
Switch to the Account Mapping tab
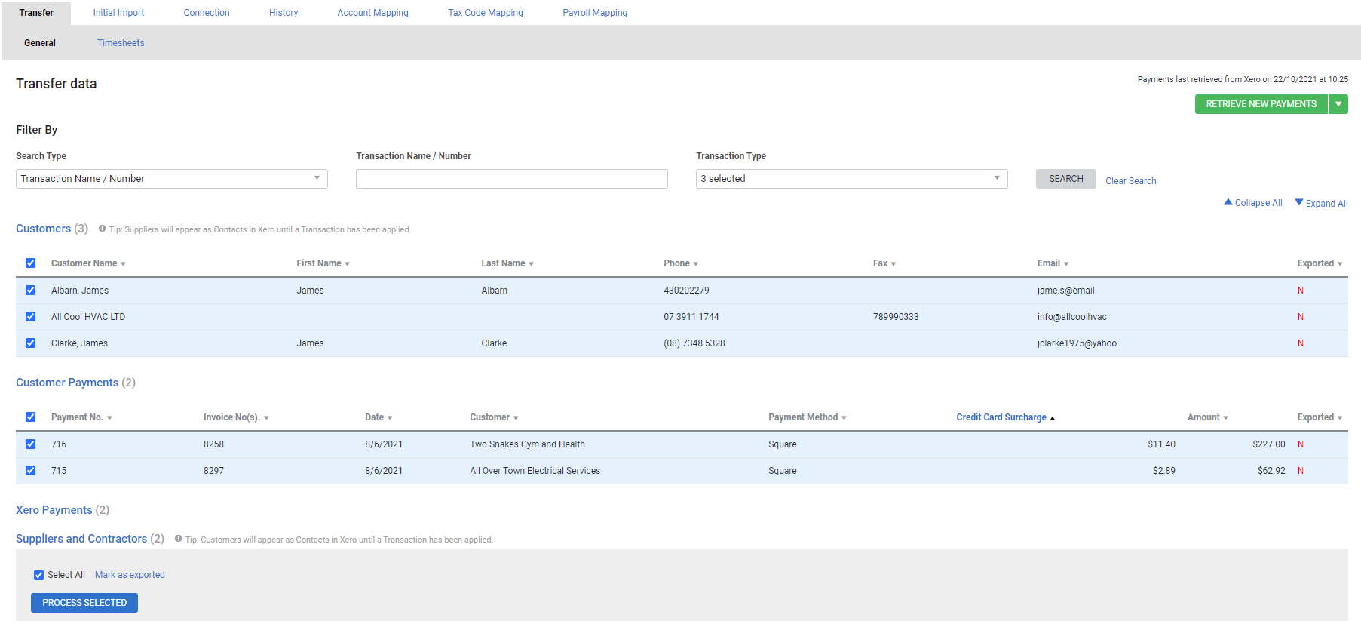(x=372, y=13)
